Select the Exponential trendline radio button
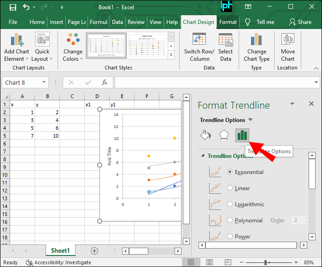The width and height of the screenshot is (322, 267). [x=230, y=172]
